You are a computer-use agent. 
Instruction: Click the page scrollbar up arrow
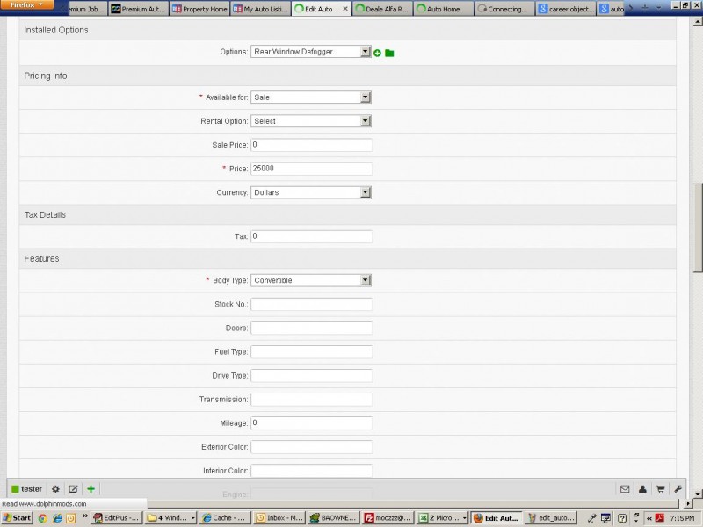pyautogui.click(x=698, y=21)
